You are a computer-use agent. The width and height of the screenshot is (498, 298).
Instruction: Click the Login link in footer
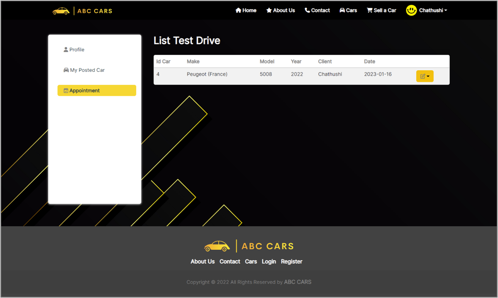269,261
